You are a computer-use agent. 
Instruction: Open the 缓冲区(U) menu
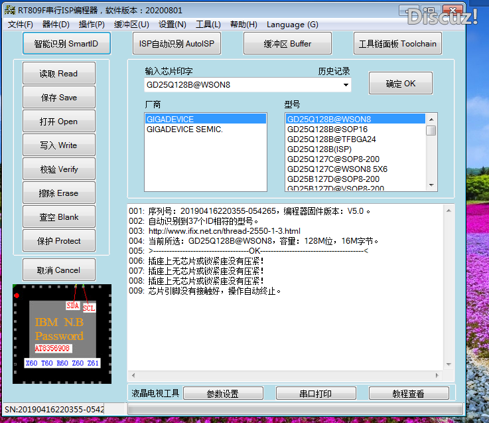pos(131,25)
